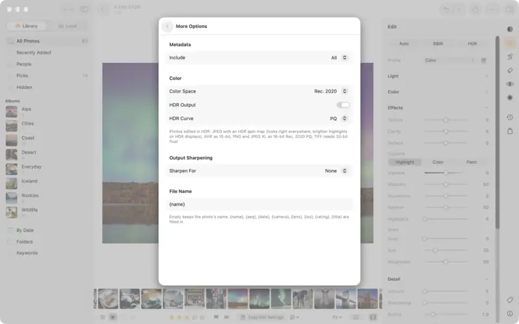Screen dimensions: 519x324
Task: Open People in sidebar
Action: pyautogui.click(x=47, y=64)
